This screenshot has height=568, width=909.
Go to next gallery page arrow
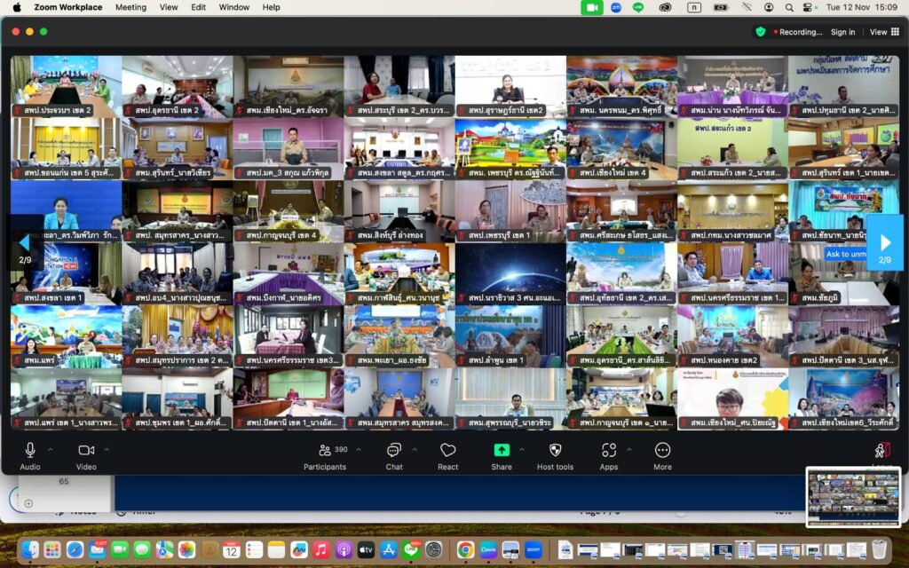(x=885, y=242)
